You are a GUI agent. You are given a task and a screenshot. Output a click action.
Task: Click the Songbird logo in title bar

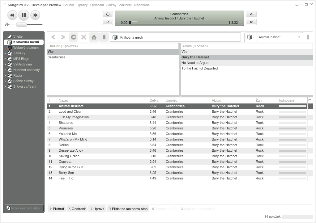pyautogui.click(x=4, y=4)
